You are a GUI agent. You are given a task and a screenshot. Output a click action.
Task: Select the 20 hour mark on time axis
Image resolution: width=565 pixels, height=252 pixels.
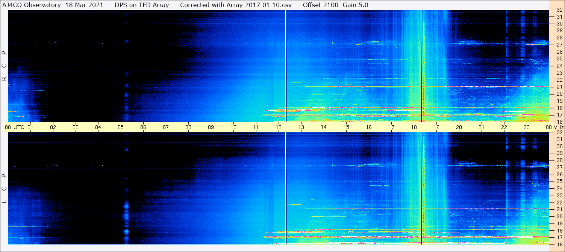pos(459,127)
